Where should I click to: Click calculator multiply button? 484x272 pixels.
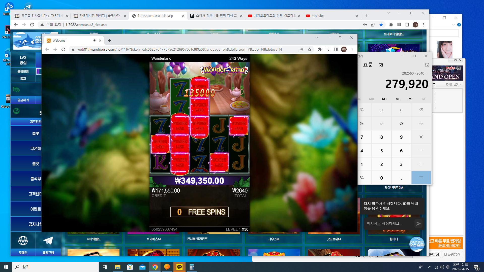pos(421,137)
